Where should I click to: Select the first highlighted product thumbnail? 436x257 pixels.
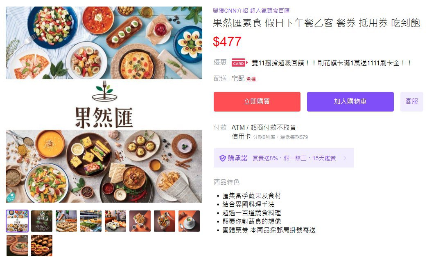tap(17, 221)
